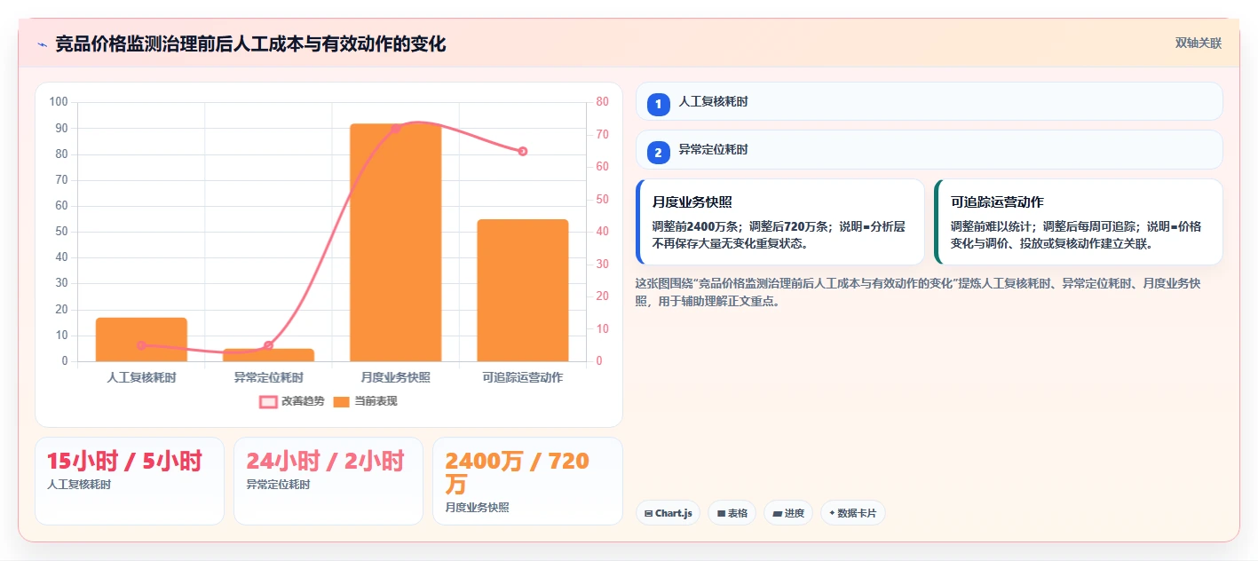Click the 进度 tag chip

click(x=788, y=513)
